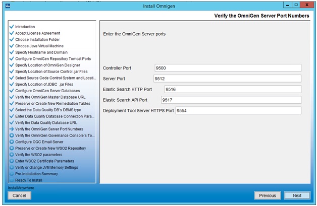The width and height of the screenshot is (317, 206).
Task: Click the Next button
Action: point(297,195)
